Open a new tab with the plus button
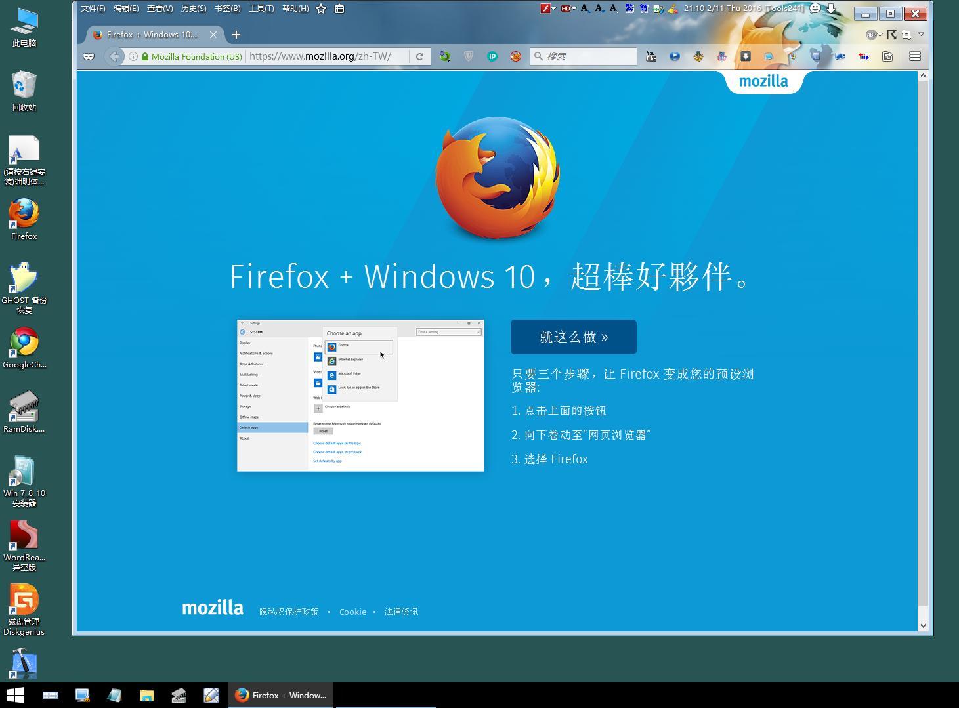Image resolution: width=959 pixels, height=708 pixels. pos(236,35)
